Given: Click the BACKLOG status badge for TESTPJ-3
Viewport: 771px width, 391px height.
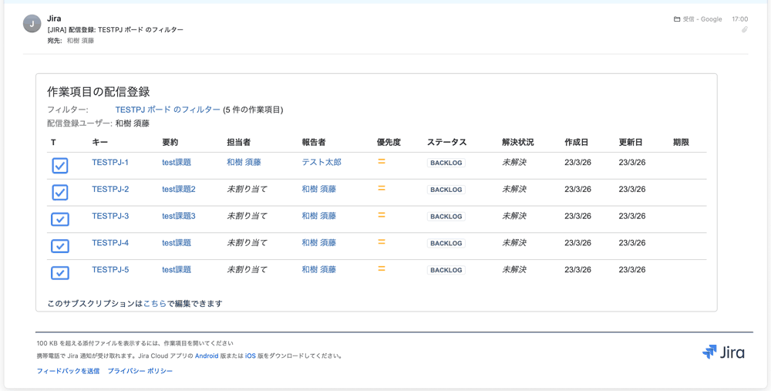Looking at the screenshot, I should click(446, 217).
